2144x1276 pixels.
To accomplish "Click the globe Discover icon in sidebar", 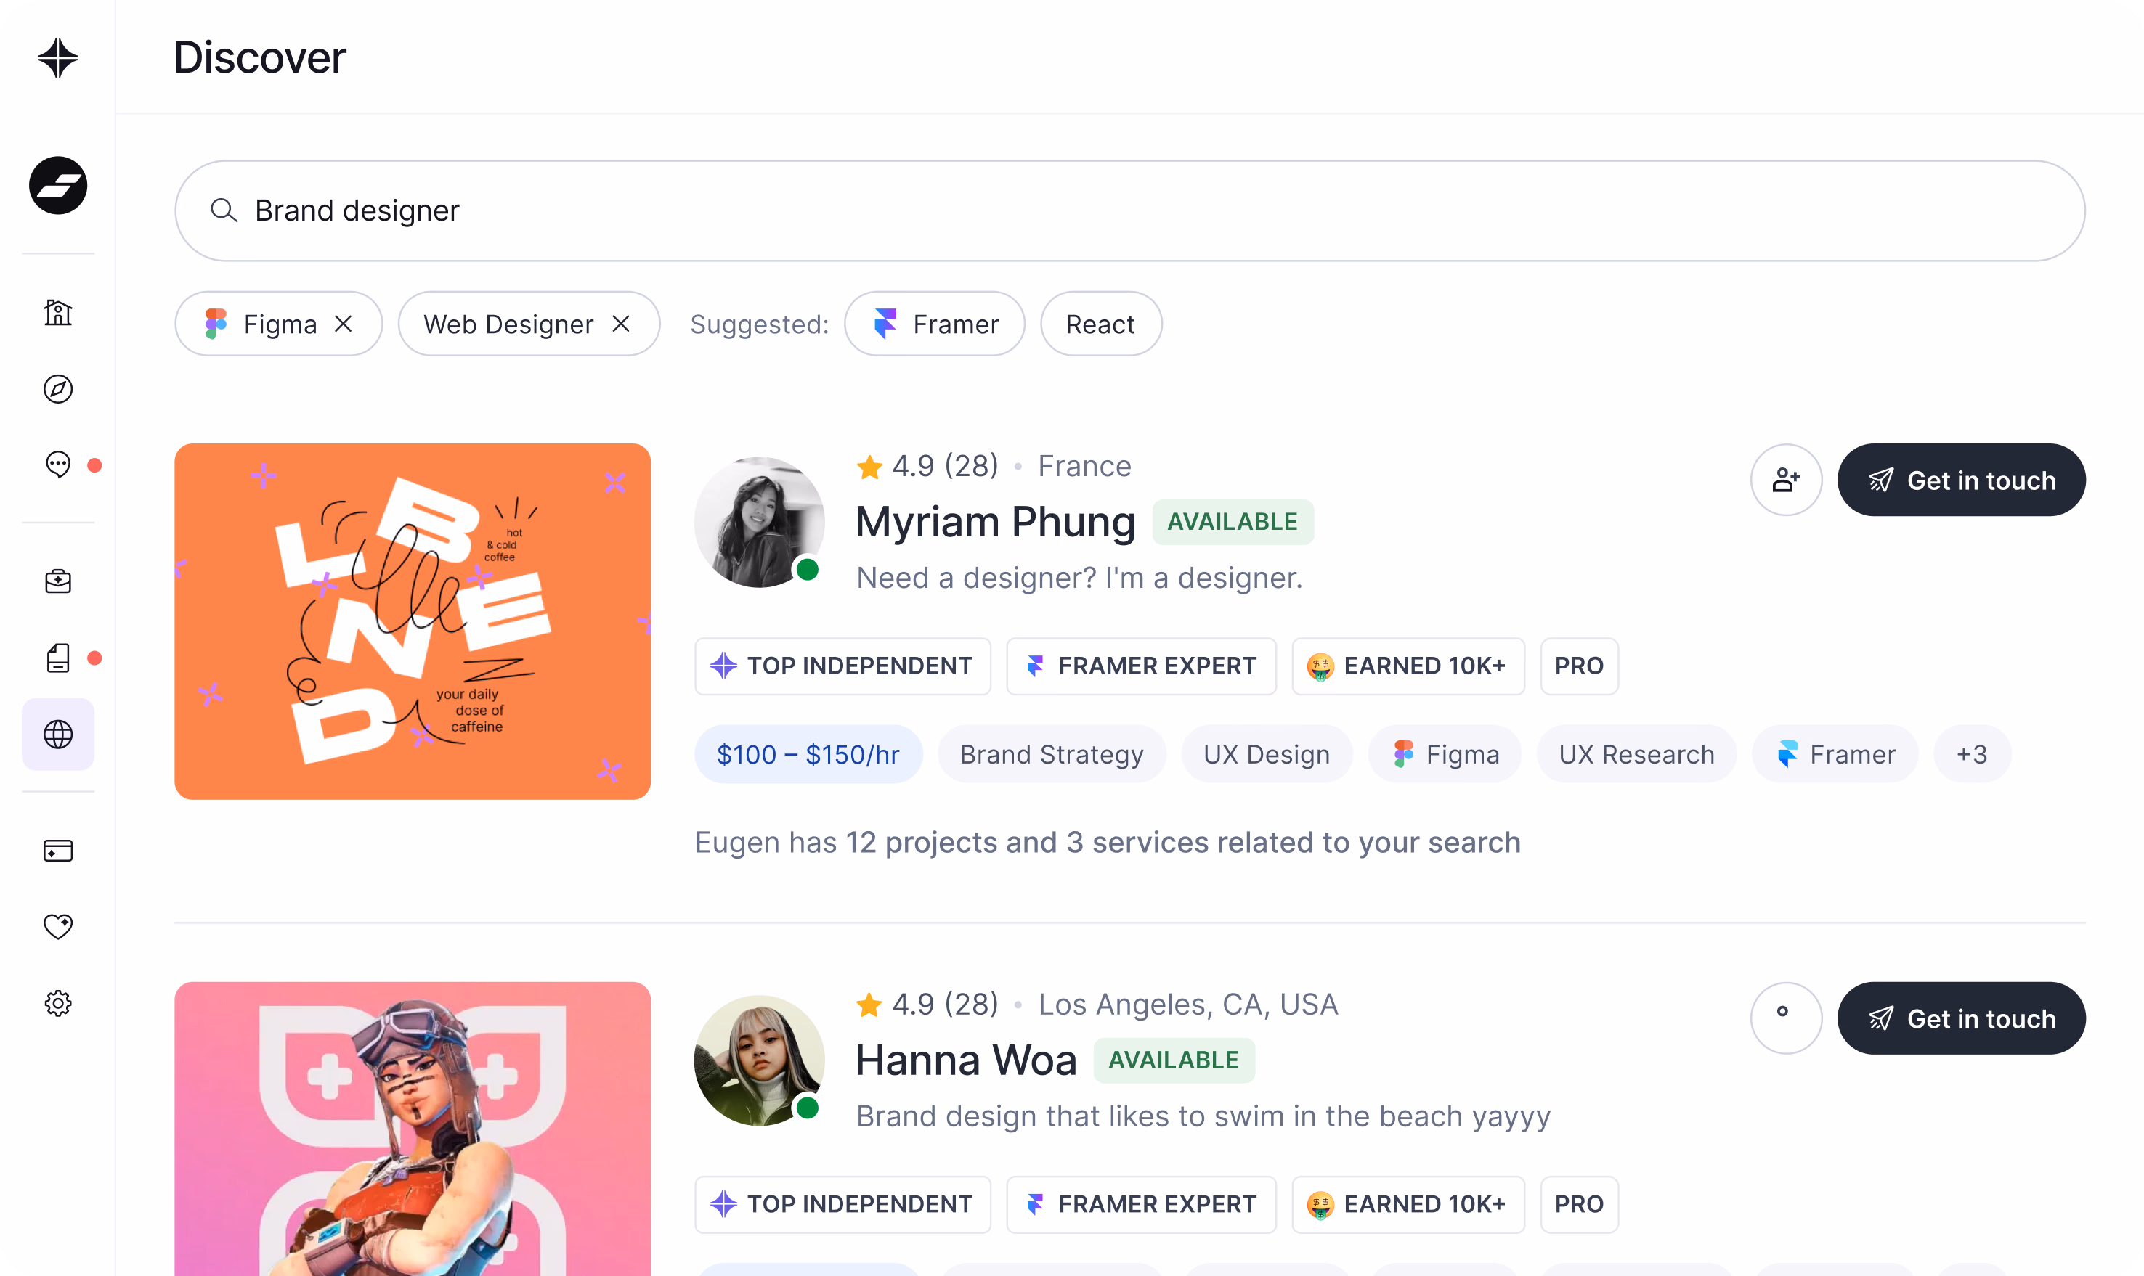I will pyautogui.click(x=57, y=735).
